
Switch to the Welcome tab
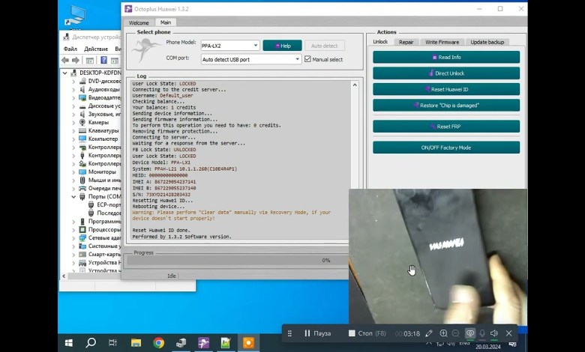(x=139, y=22)
